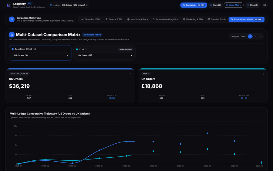Switch to the Finance & P&L tab
The image size is (273, 171).
114,19
